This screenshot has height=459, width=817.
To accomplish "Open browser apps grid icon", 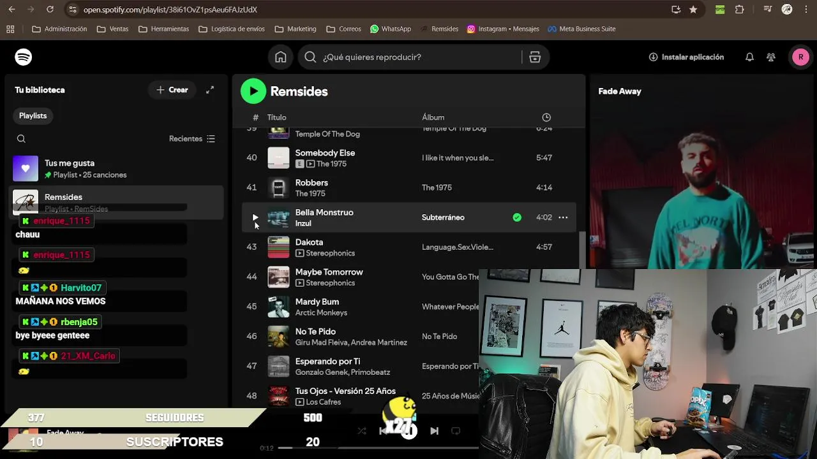I will 10,29.
